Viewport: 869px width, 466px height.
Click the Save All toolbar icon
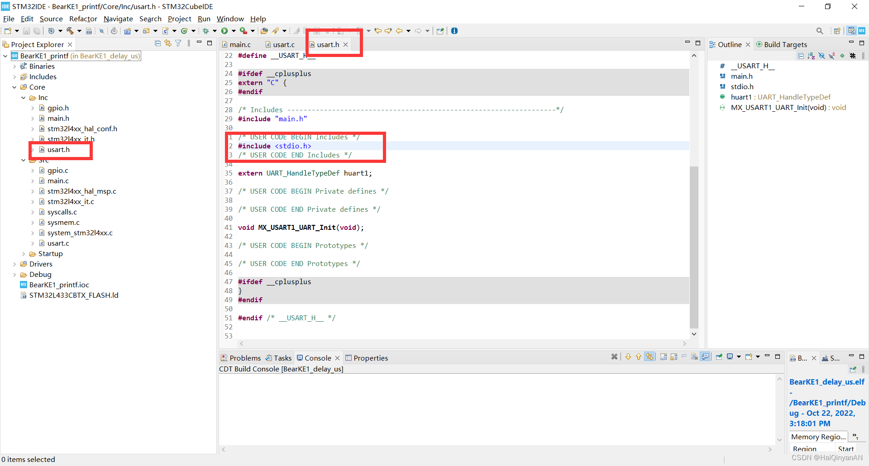pyautogui.click(x=37, y=31)
